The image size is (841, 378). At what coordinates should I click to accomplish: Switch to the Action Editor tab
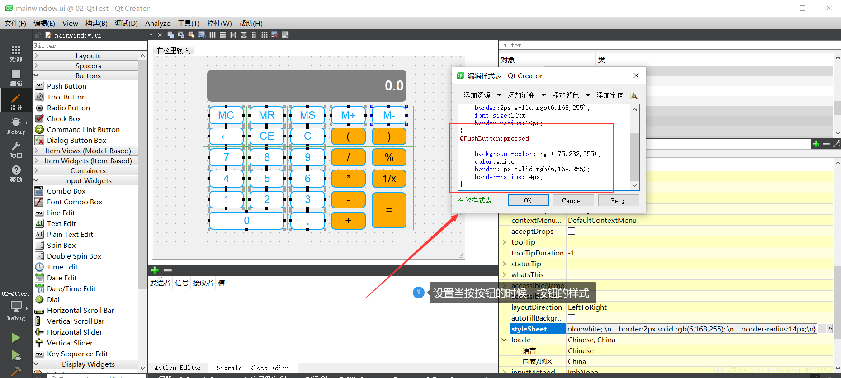(x=178, y=368)
